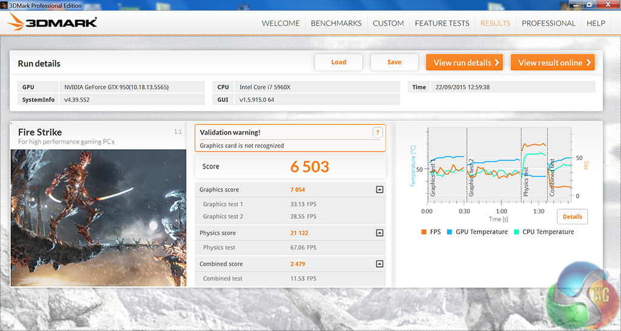Click the orange FPS legend swatch
The height and width of the screenshot is (331, 621).
coord(423,232)
